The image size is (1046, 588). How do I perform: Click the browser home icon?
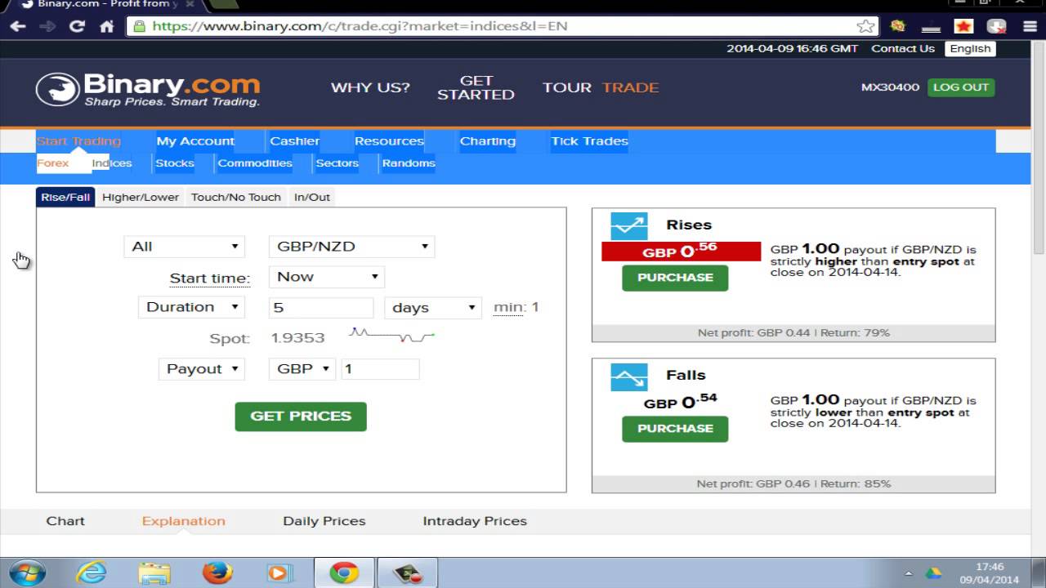(x=106, y=26)
